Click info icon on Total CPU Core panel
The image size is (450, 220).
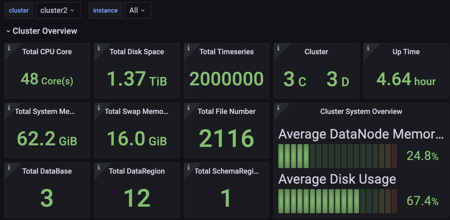click(x=9, y=48)
